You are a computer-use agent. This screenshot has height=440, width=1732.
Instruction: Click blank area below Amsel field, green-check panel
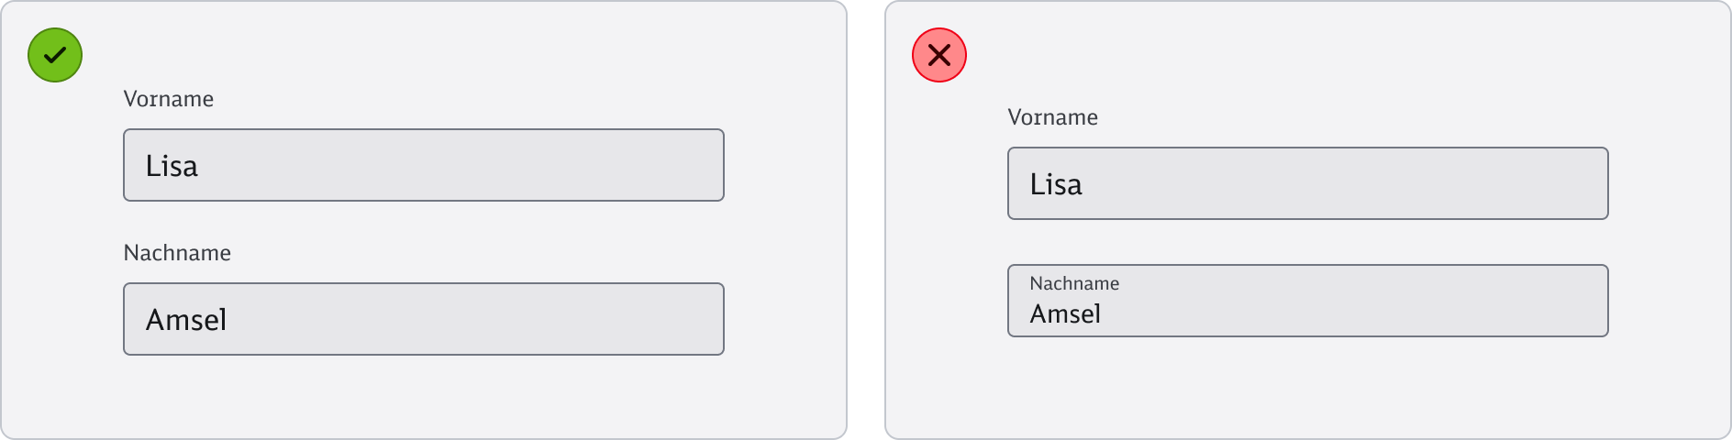pyautogui.click(x=422, y=396)
